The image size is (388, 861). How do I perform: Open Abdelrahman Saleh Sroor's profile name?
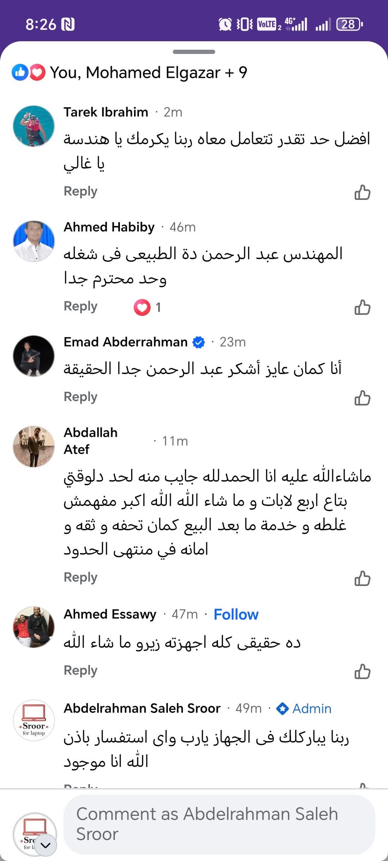(142, 708)
